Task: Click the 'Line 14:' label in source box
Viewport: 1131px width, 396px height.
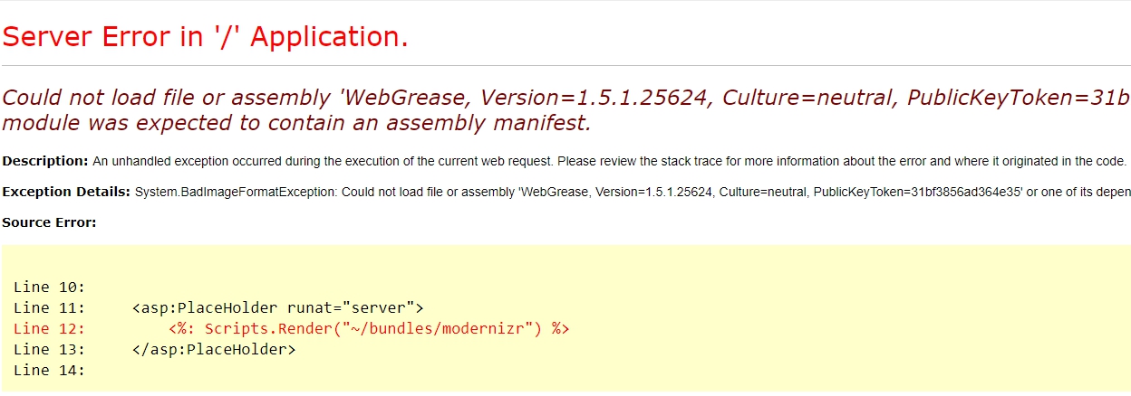Action: click(49, 370)
